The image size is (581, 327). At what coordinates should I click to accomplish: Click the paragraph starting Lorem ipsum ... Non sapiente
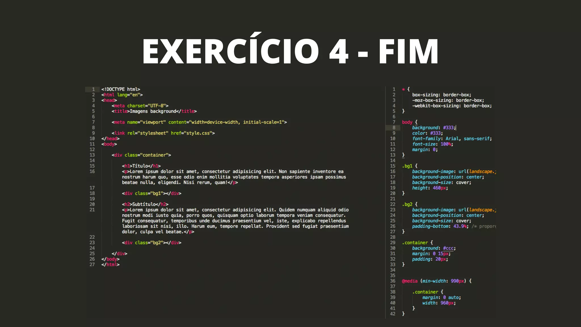click(234, 177)
